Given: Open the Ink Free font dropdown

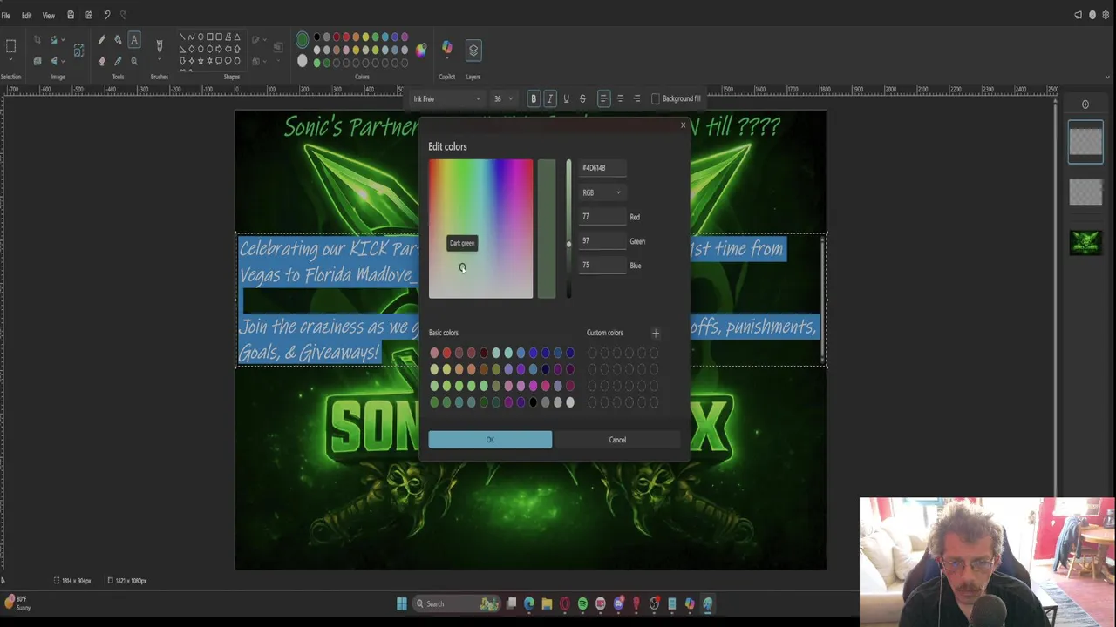Looking at the screenshot, I should [x=446, y=98].
